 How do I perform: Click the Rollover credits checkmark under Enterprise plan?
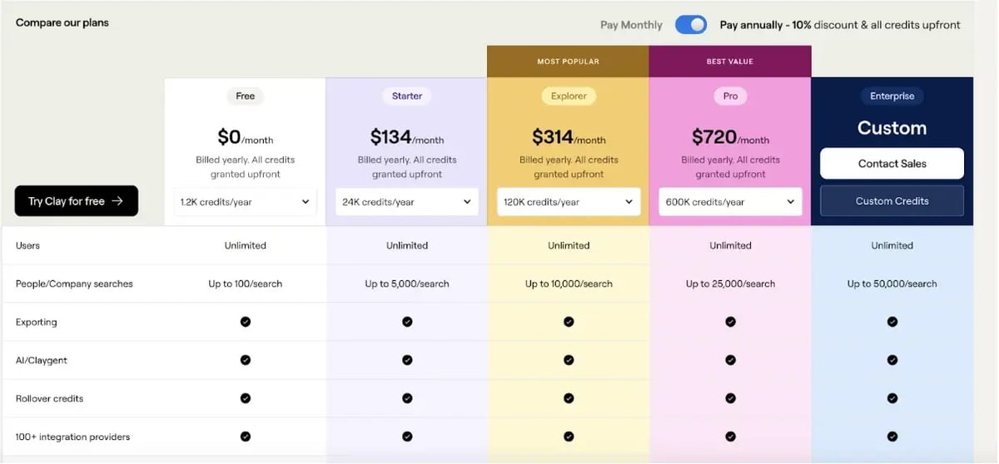pos(892,398)
